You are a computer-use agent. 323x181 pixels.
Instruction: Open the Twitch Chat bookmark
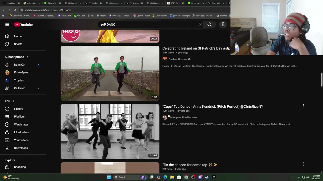click(64, 16)
